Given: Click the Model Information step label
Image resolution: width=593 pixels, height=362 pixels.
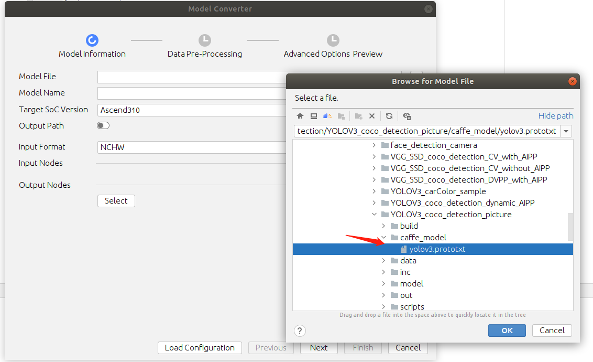Looking at the screenshot, I should coord(92,54).
